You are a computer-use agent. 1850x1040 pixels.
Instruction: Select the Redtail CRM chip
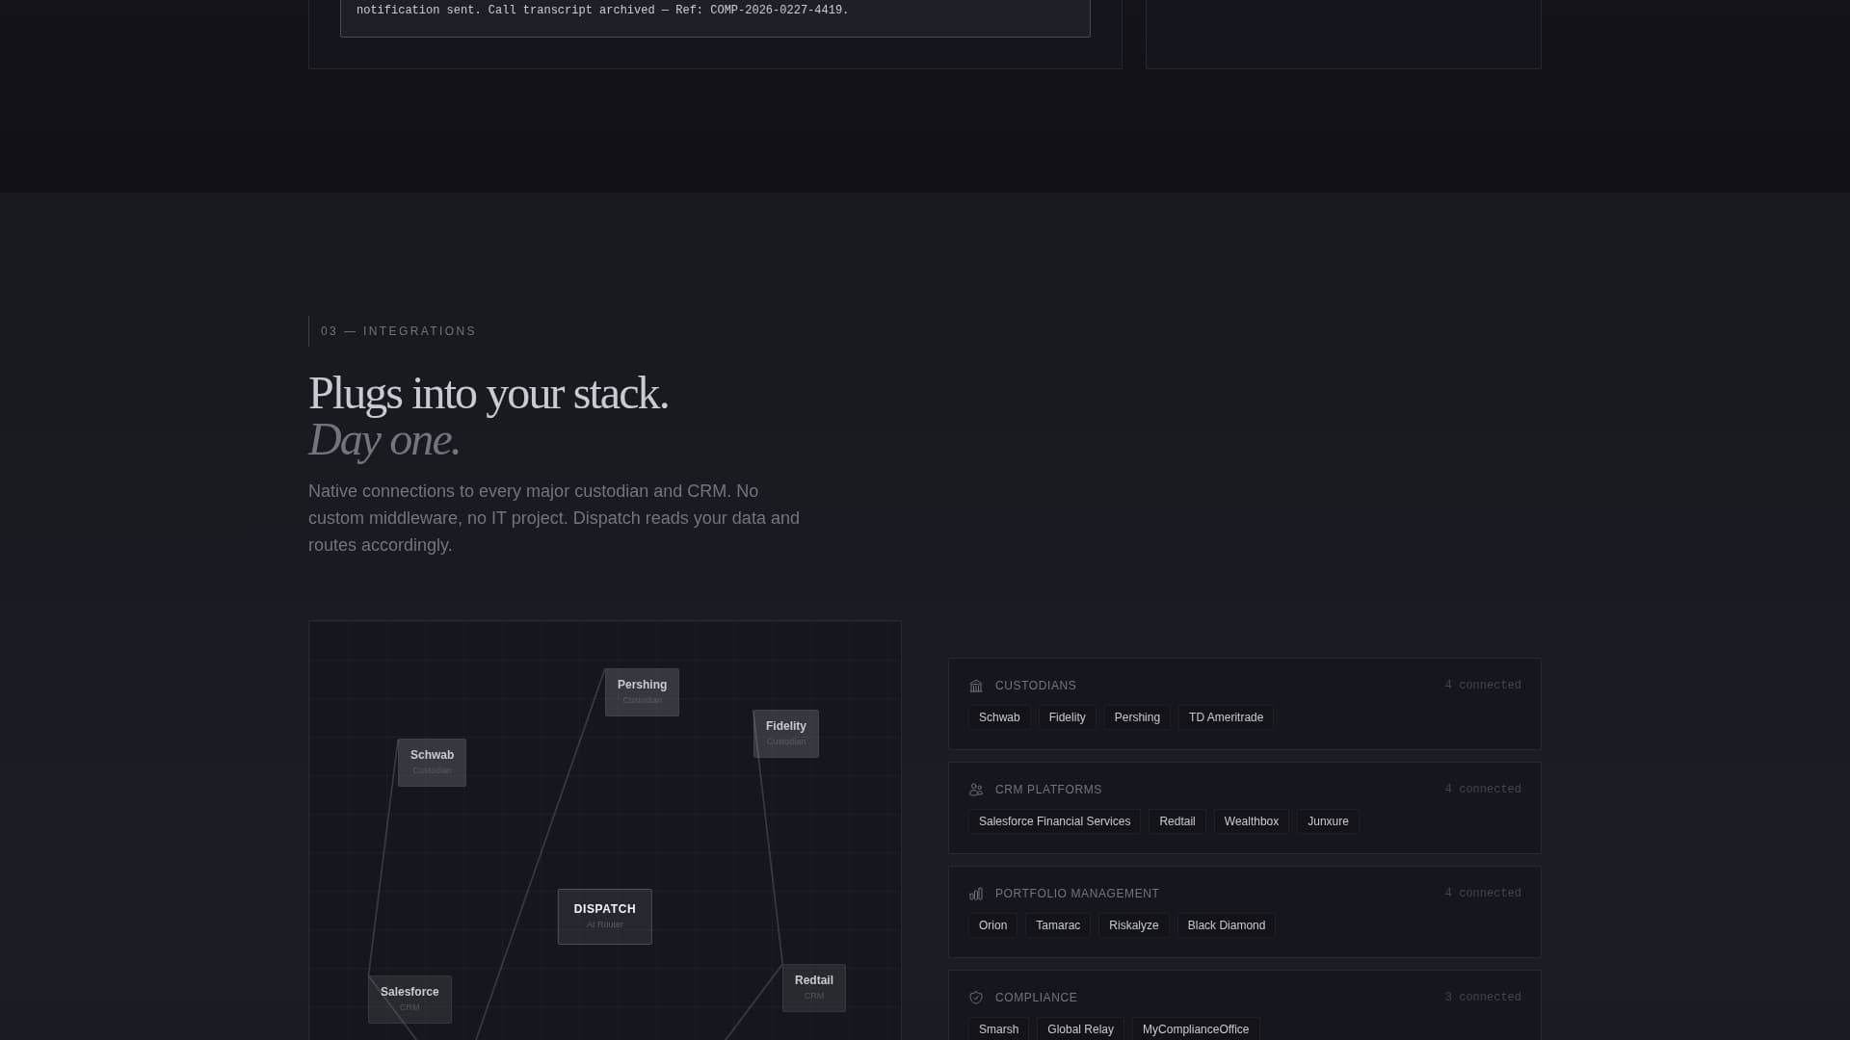click(1176, 821)
